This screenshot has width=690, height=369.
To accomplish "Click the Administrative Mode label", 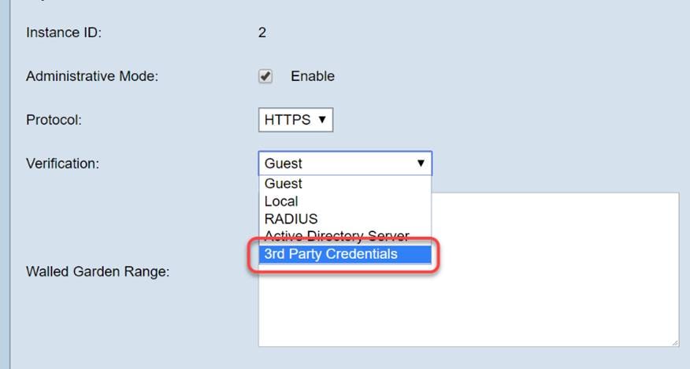I will 92,76.
